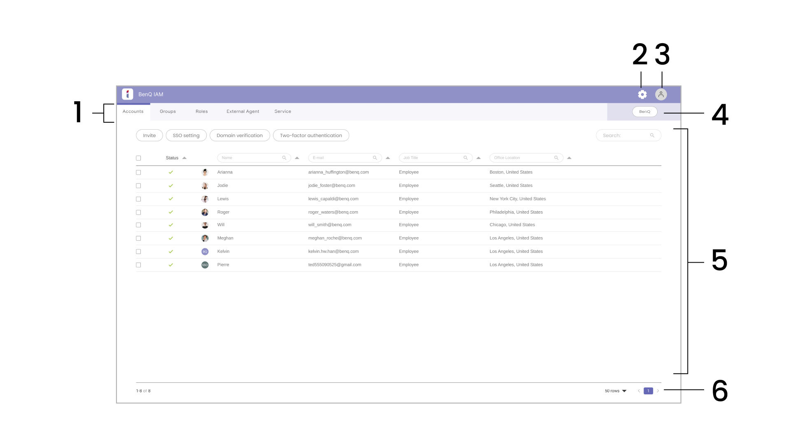Open the settings gear icon
This screenshot has width=791, height=445.
642,95
